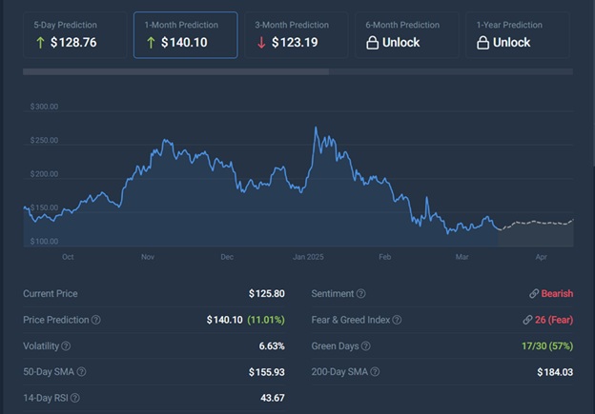The width and height of the screenshot is (595, 414).
Task: Click the Green Days info icon
Action: 366,345
